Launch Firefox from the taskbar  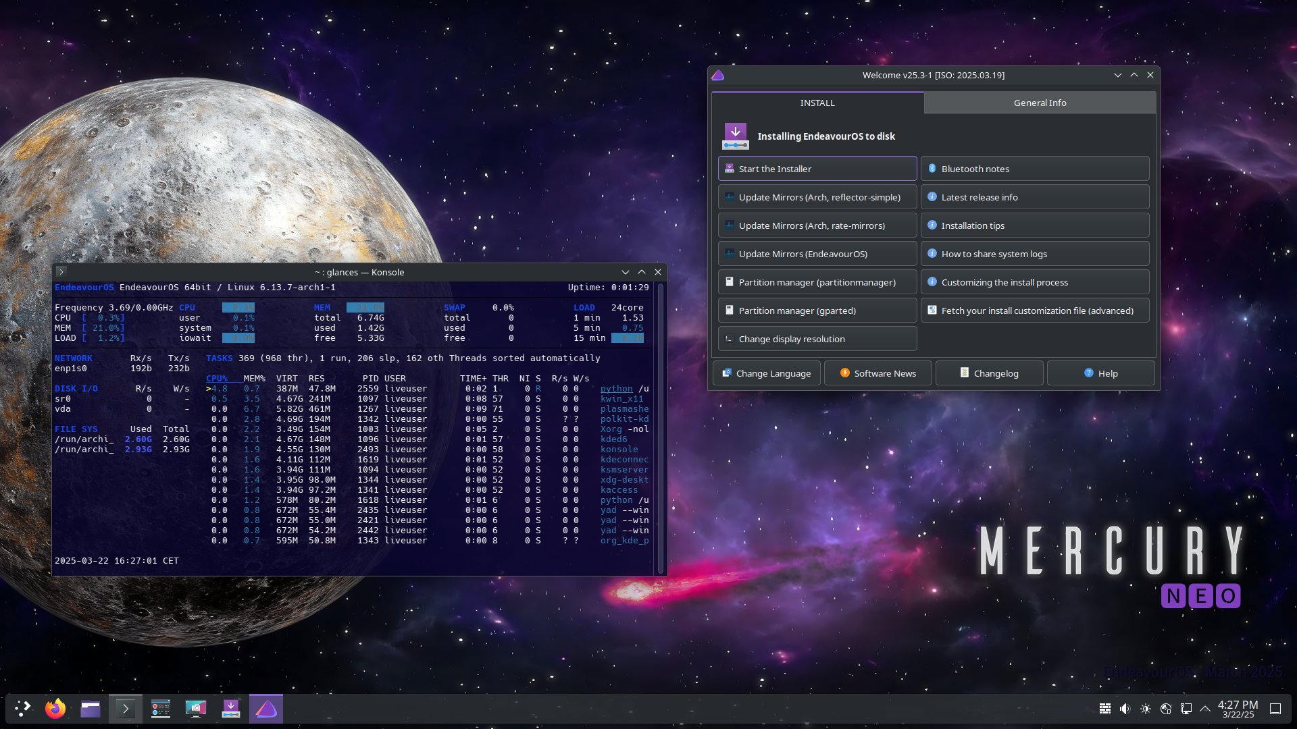point(55,708)
